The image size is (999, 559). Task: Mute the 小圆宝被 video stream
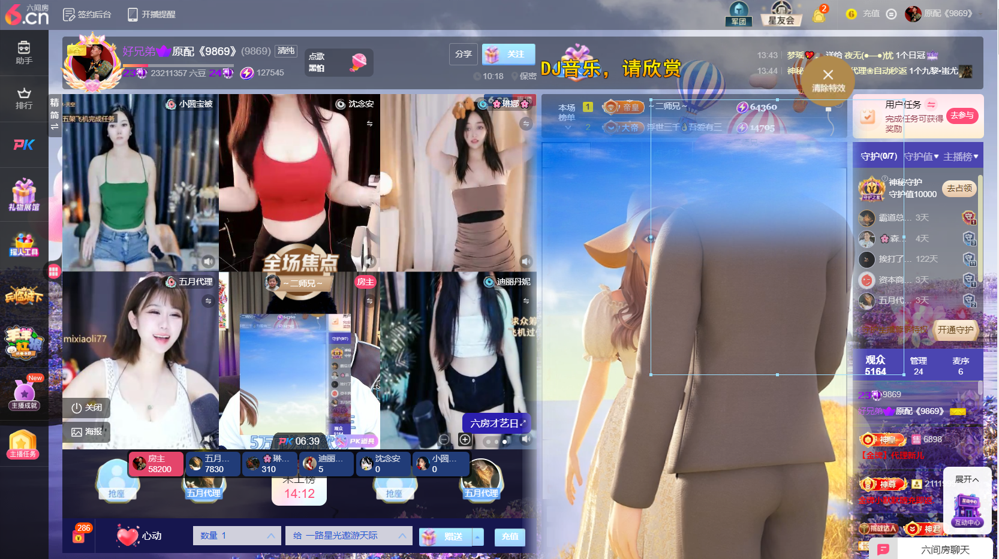point(208,261)
